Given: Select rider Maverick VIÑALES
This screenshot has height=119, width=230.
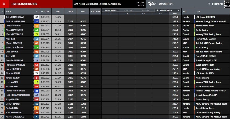Looking at the screenshot, I should [14, 47].
